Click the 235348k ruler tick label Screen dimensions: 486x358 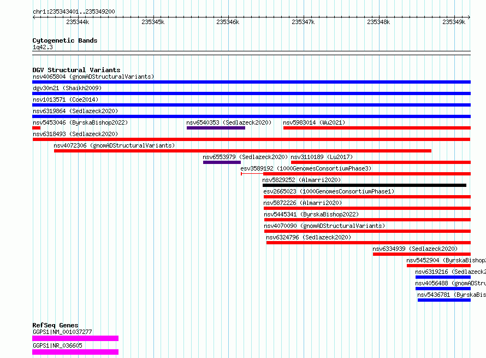coord(378,22)
